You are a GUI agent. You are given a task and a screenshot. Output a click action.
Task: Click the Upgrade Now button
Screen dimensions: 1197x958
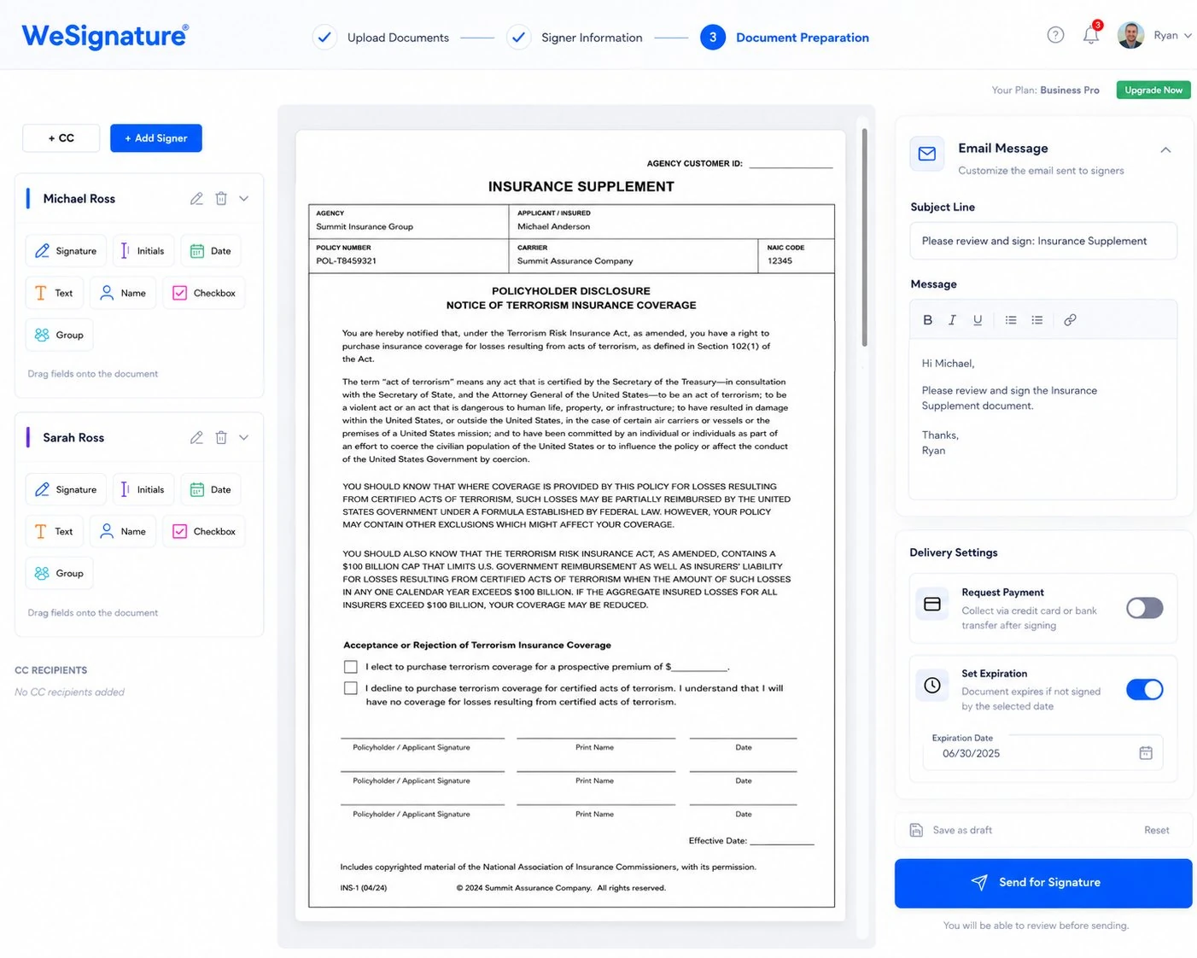1153,90
